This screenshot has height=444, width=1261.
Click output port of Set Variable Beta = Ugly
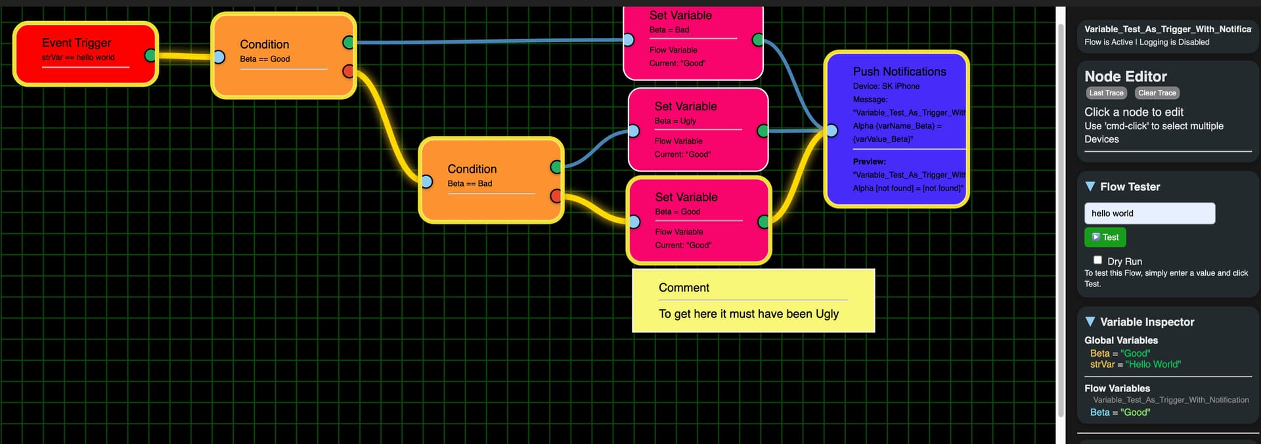coord(763,131)
